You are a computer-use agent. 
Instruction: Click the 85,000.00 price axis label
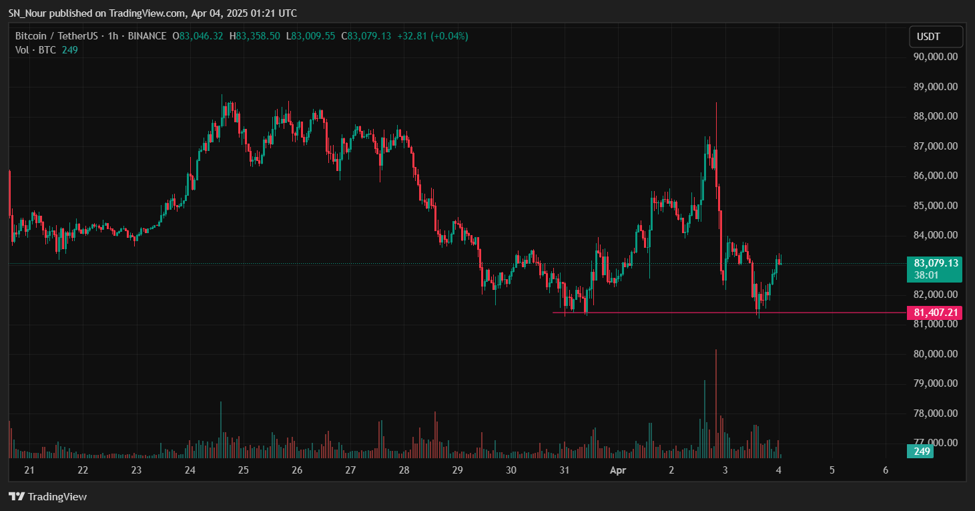[936, 206]
